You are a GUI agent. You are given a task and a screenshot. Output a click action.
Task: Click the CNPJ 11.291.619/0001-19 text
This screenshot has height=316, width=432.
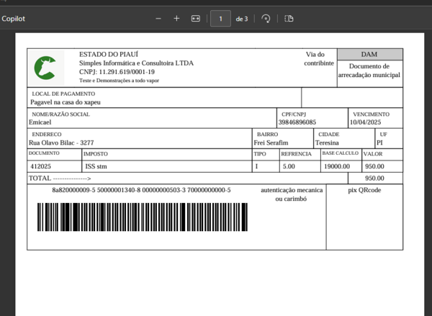pyautogui.click(x=117, y=72)
